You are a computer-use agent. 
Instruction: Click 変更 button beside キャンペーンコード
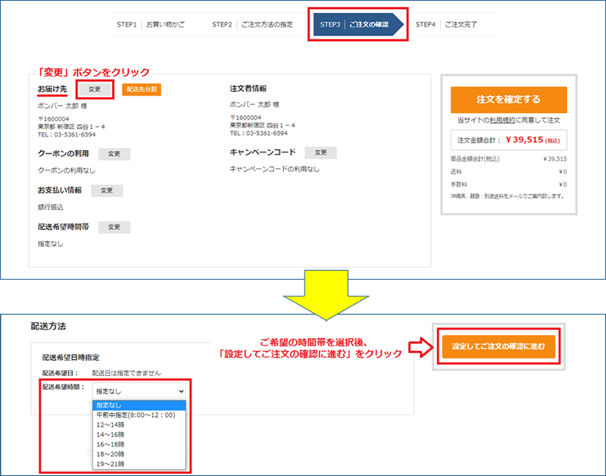click(321, 153)
